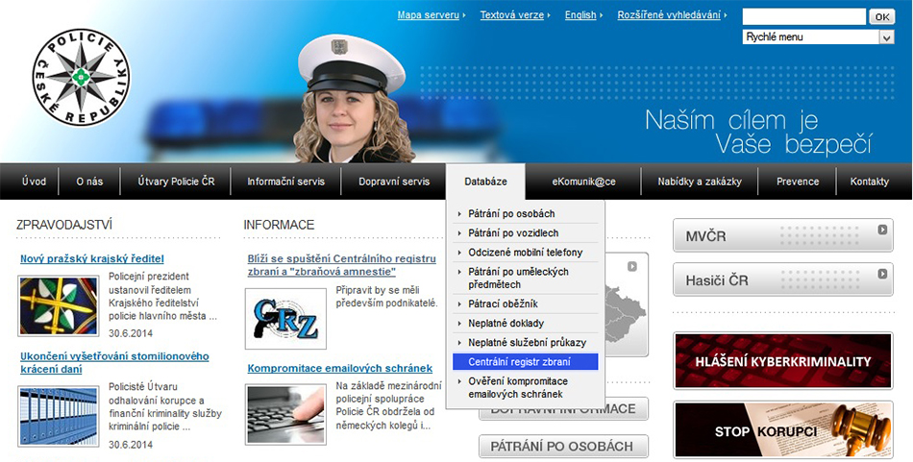Open the Informační servis menu
Screen dimensions: 913x462
click(285, 182)
